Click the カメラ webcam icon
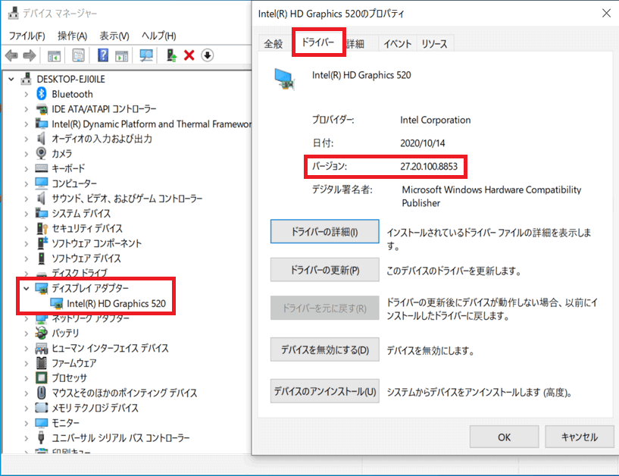Viewport: 619px width, 476px height. 41,153
